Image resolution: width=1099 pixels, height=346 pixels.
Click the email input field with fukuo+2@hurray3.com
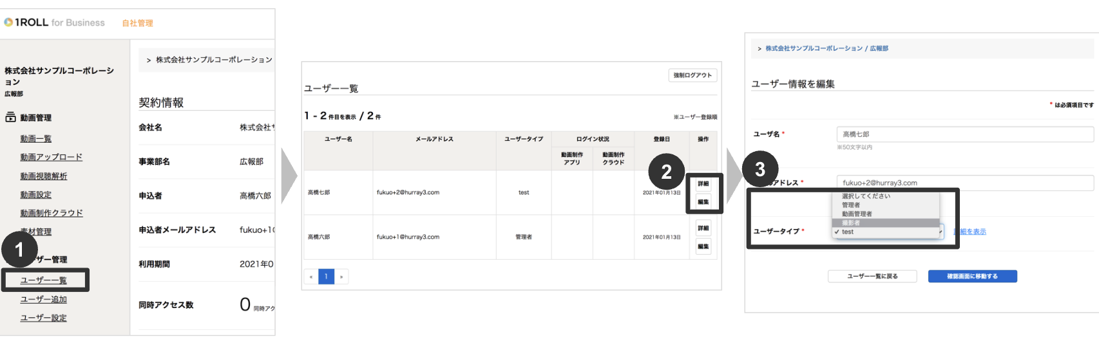point(965,183)
